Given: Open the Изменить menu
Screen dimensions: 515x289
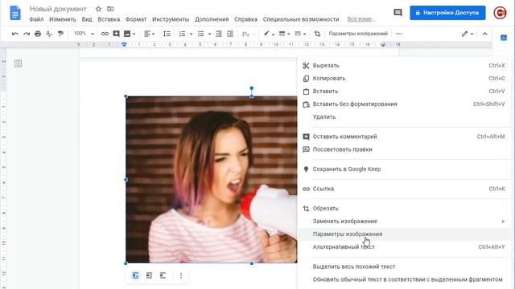Looking at the screenshot, I should [63, 19].
